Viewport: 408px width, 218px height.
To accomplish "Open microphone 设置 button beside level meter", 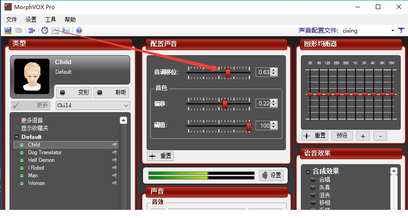I will [x=271, y=175].
